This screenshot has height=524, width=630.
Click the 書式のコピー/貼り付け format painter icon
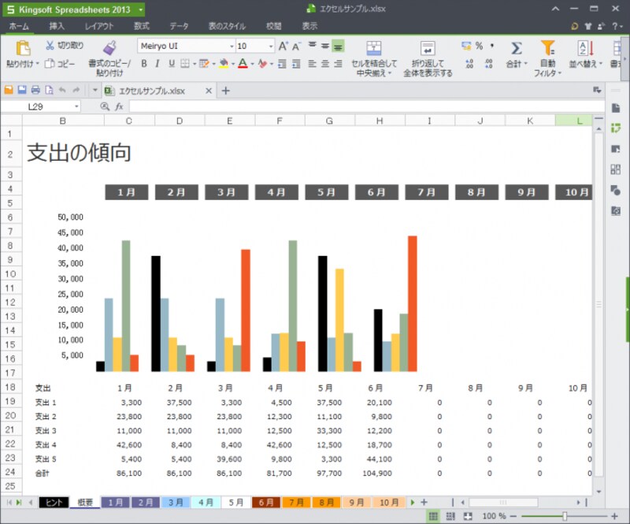pos(109,47)
